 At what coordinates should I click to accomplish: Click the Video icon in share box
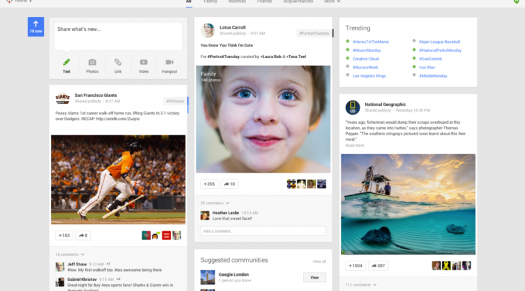coord(144,62)
